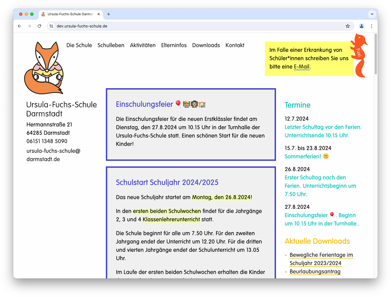This screenshot has height=297, width=391.
Task: Reload the page
Action: 39,26
